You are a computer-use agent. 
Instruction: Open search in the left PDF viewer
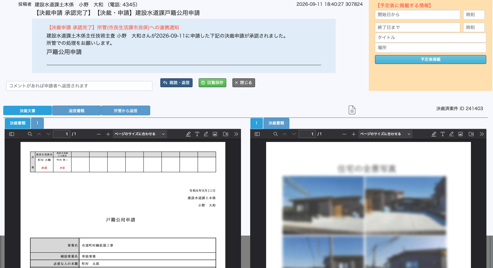[x=30, y=134]
